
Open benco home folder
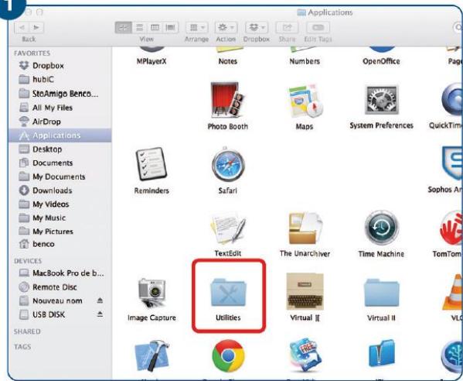pyautogui.click(x=60, y=244)
